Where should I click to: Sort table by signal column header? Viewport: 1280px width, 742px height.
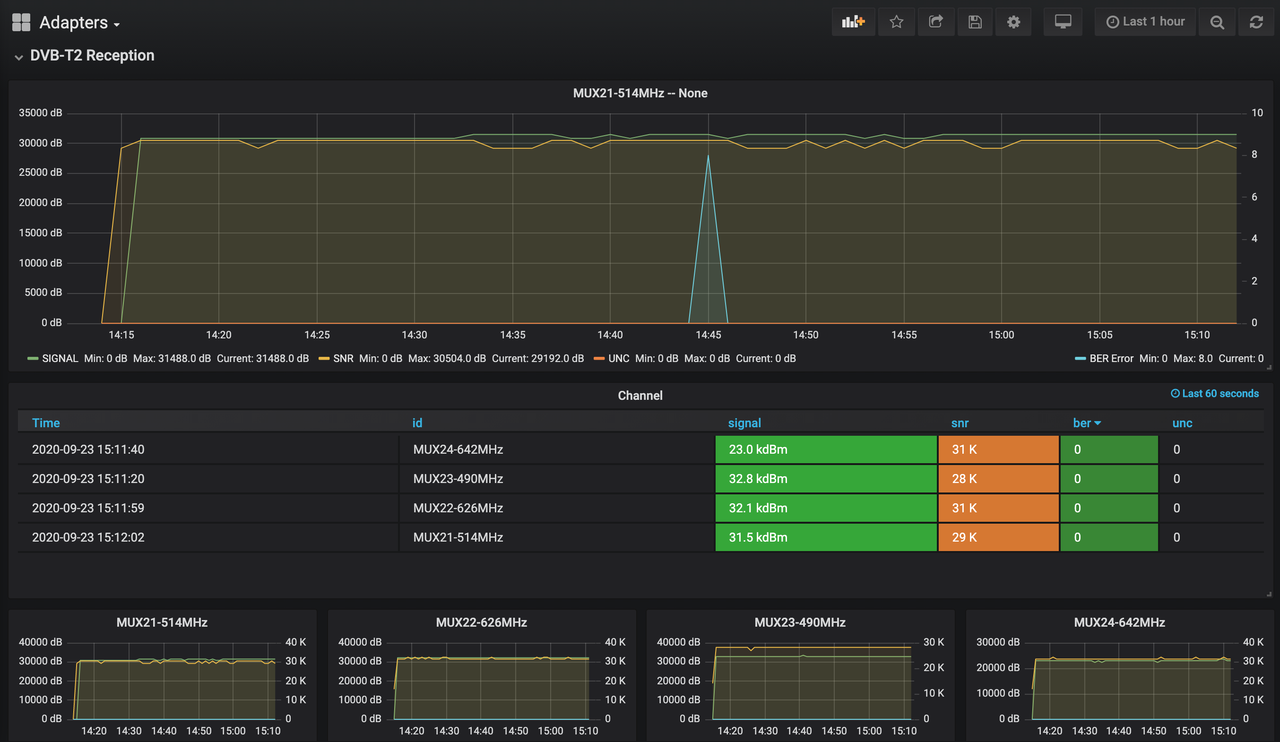click(744, 423)
